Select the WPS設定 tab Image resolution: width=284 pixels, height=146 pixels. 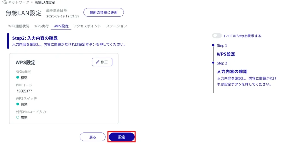(x=61, y=26)
